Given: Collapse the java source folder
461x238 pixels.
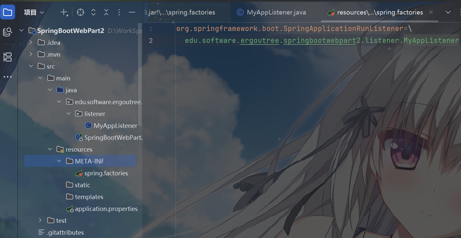Looking at the screenshot, I should [50, 90].
